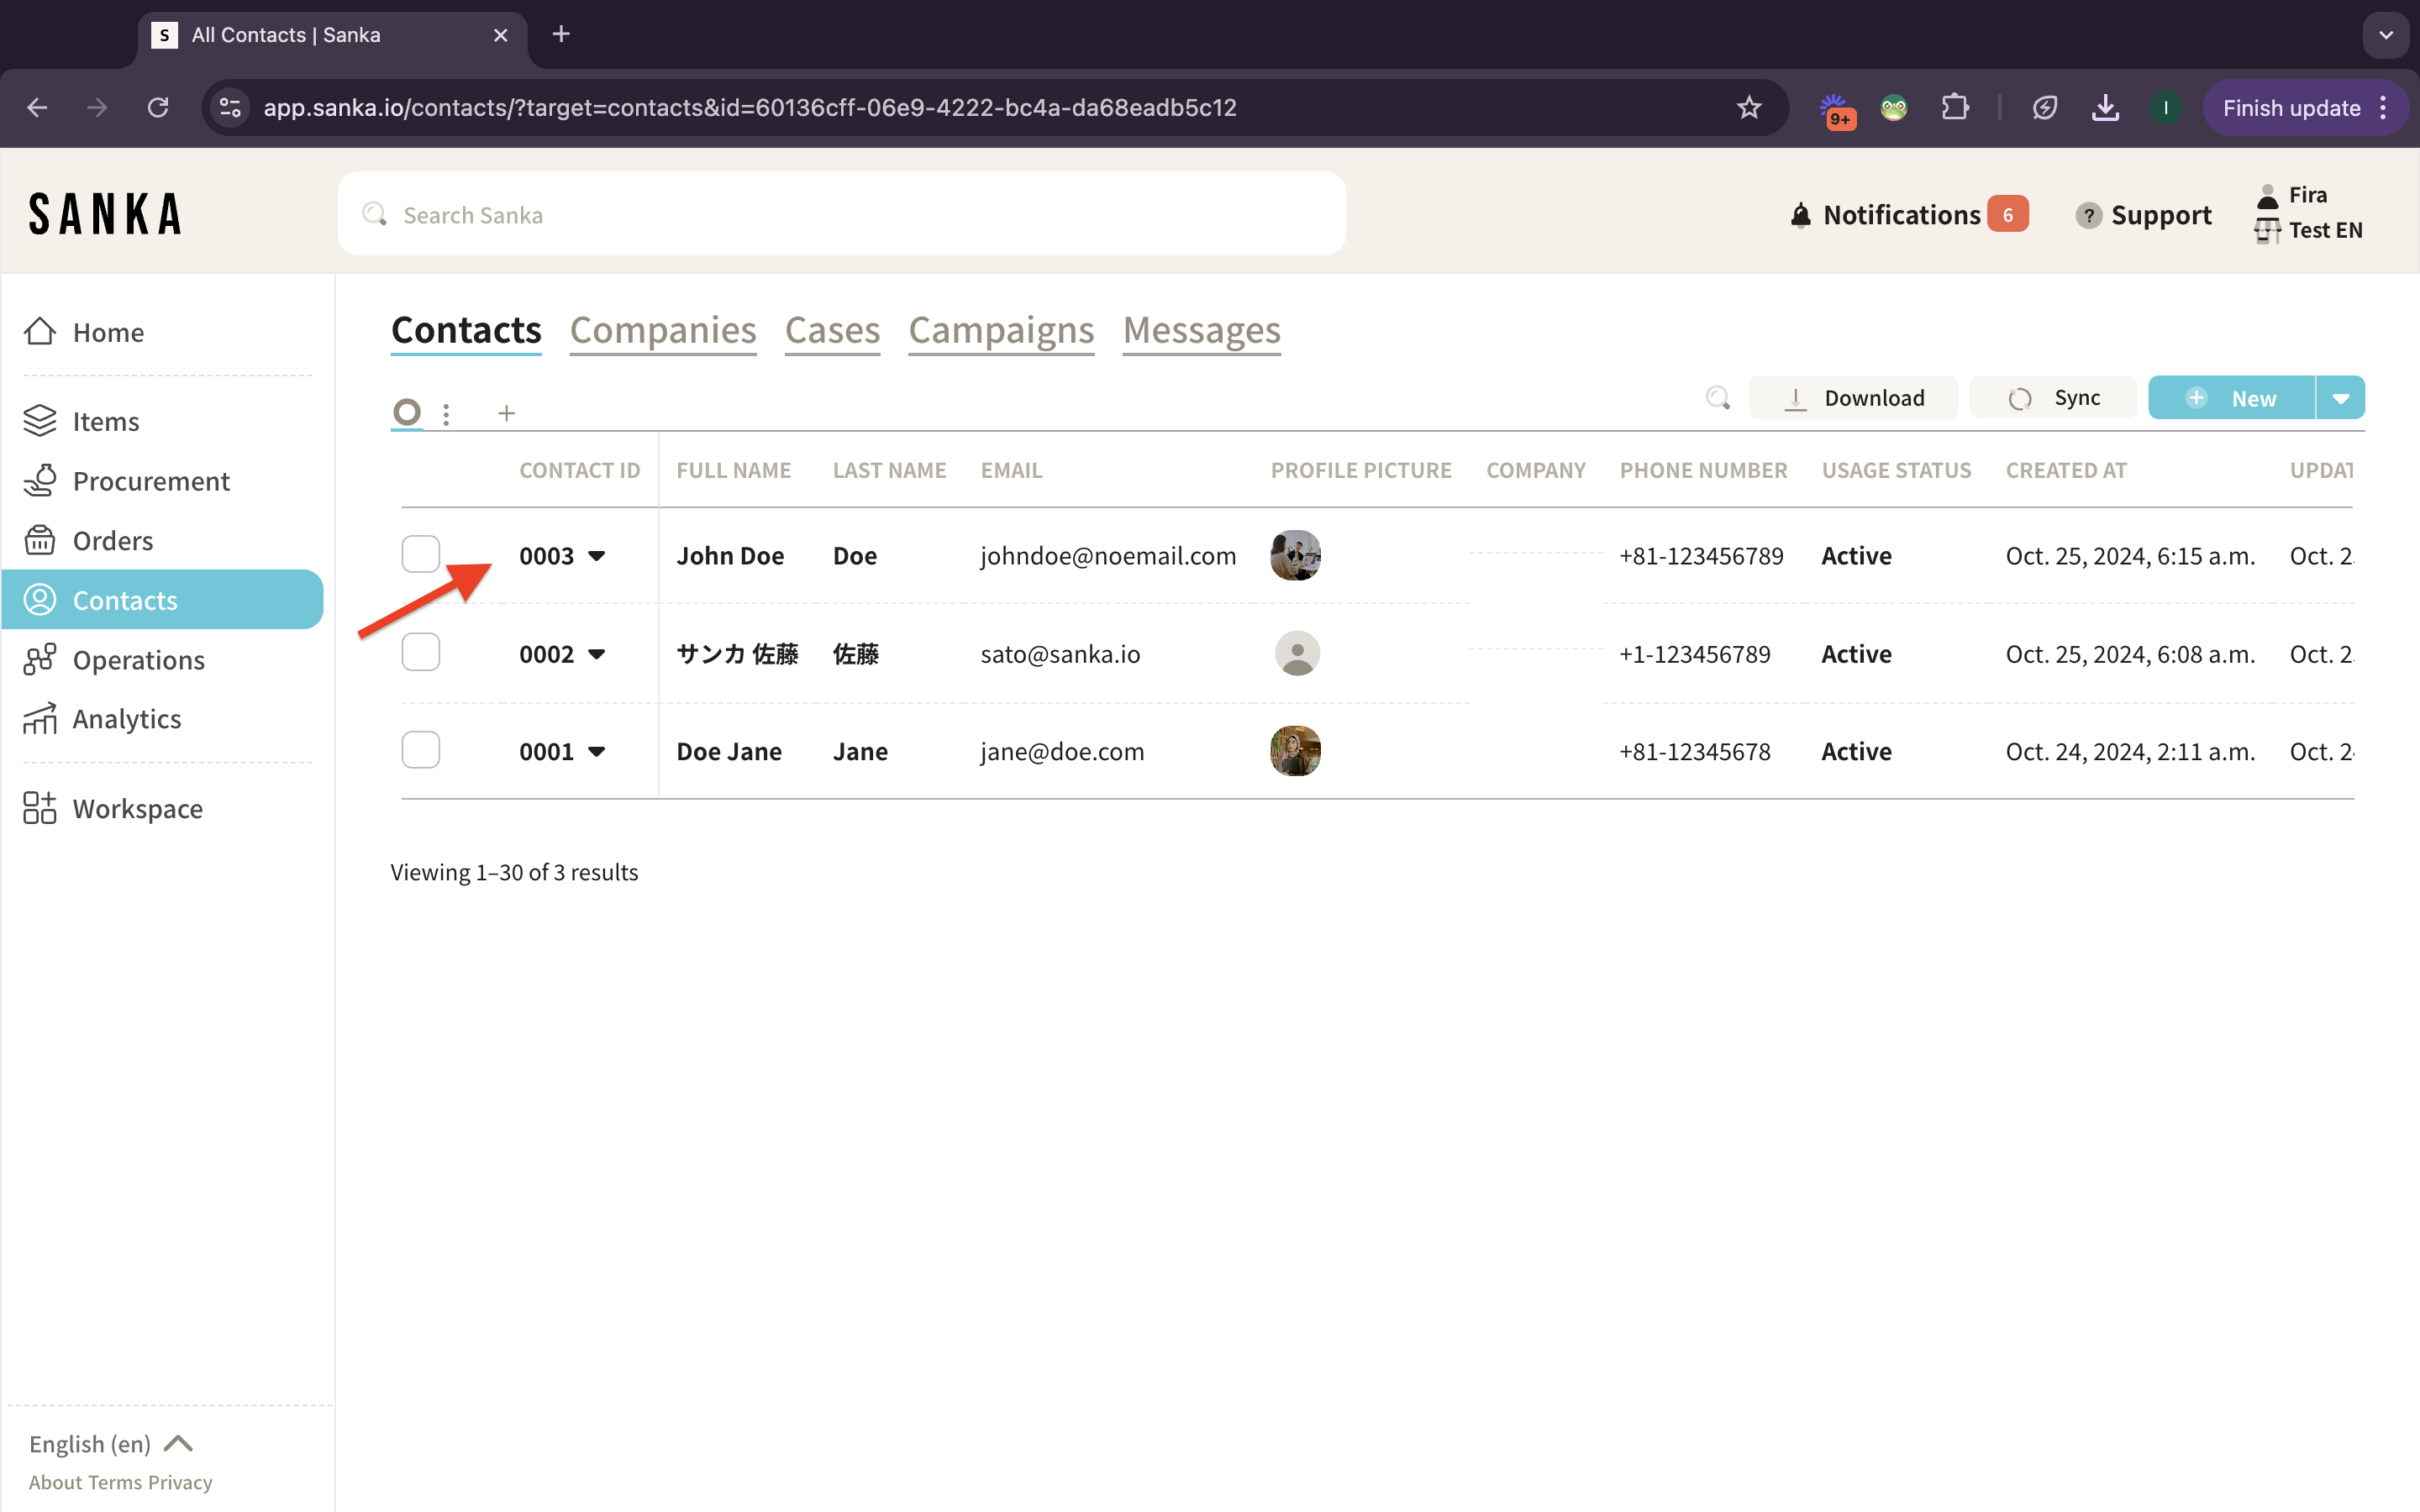The height and width of the screenshot is (1512, 2420).
Task: Add a new view with plus icon
Action: click(506, 413)
